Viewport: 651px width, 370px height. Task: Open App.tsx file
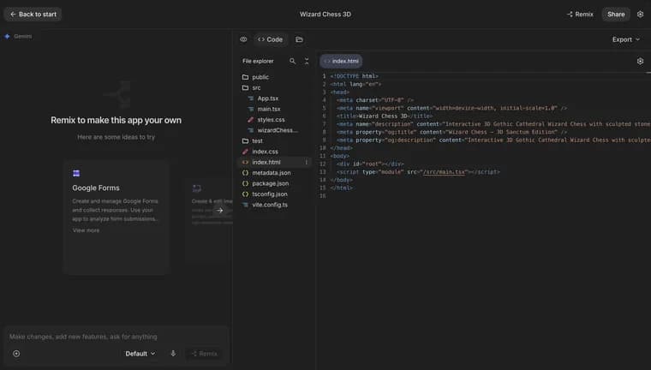[274, 98]
